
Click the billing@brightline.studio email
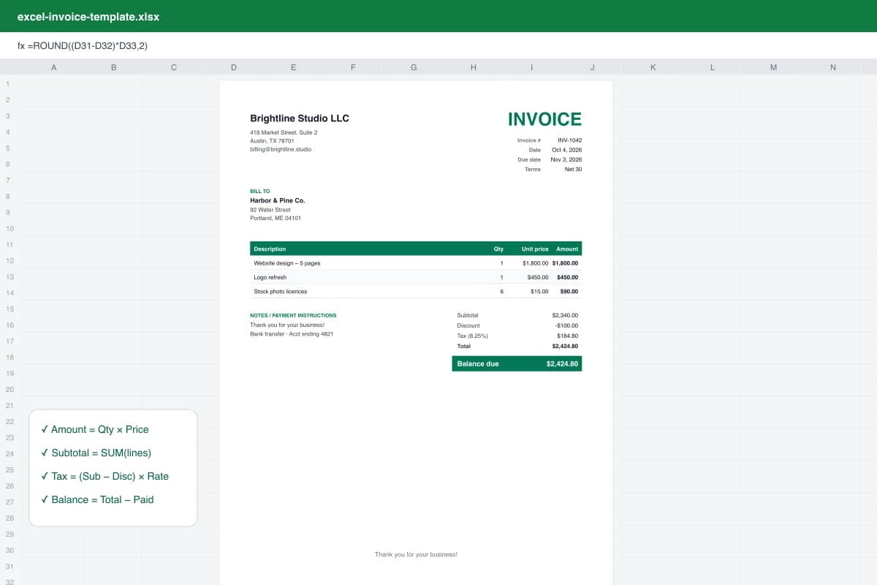pos(281,148)
